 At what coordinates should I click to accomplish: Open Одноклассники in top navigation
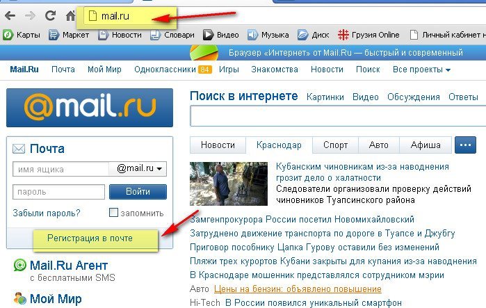165,70
